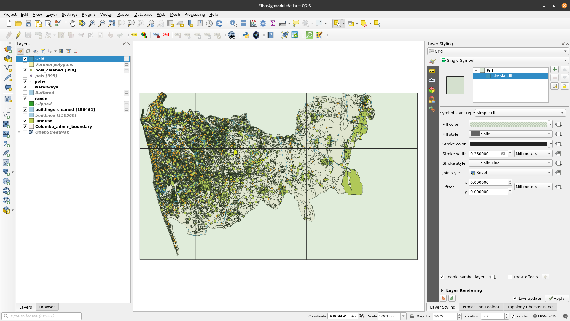570x321 pixels.
Task: Open the Plugins menu
Action: (x=89, y=14)
